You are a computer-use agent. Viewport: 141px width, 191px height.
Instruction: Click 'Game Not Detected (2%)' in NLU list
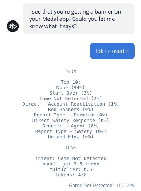[71, 99]
